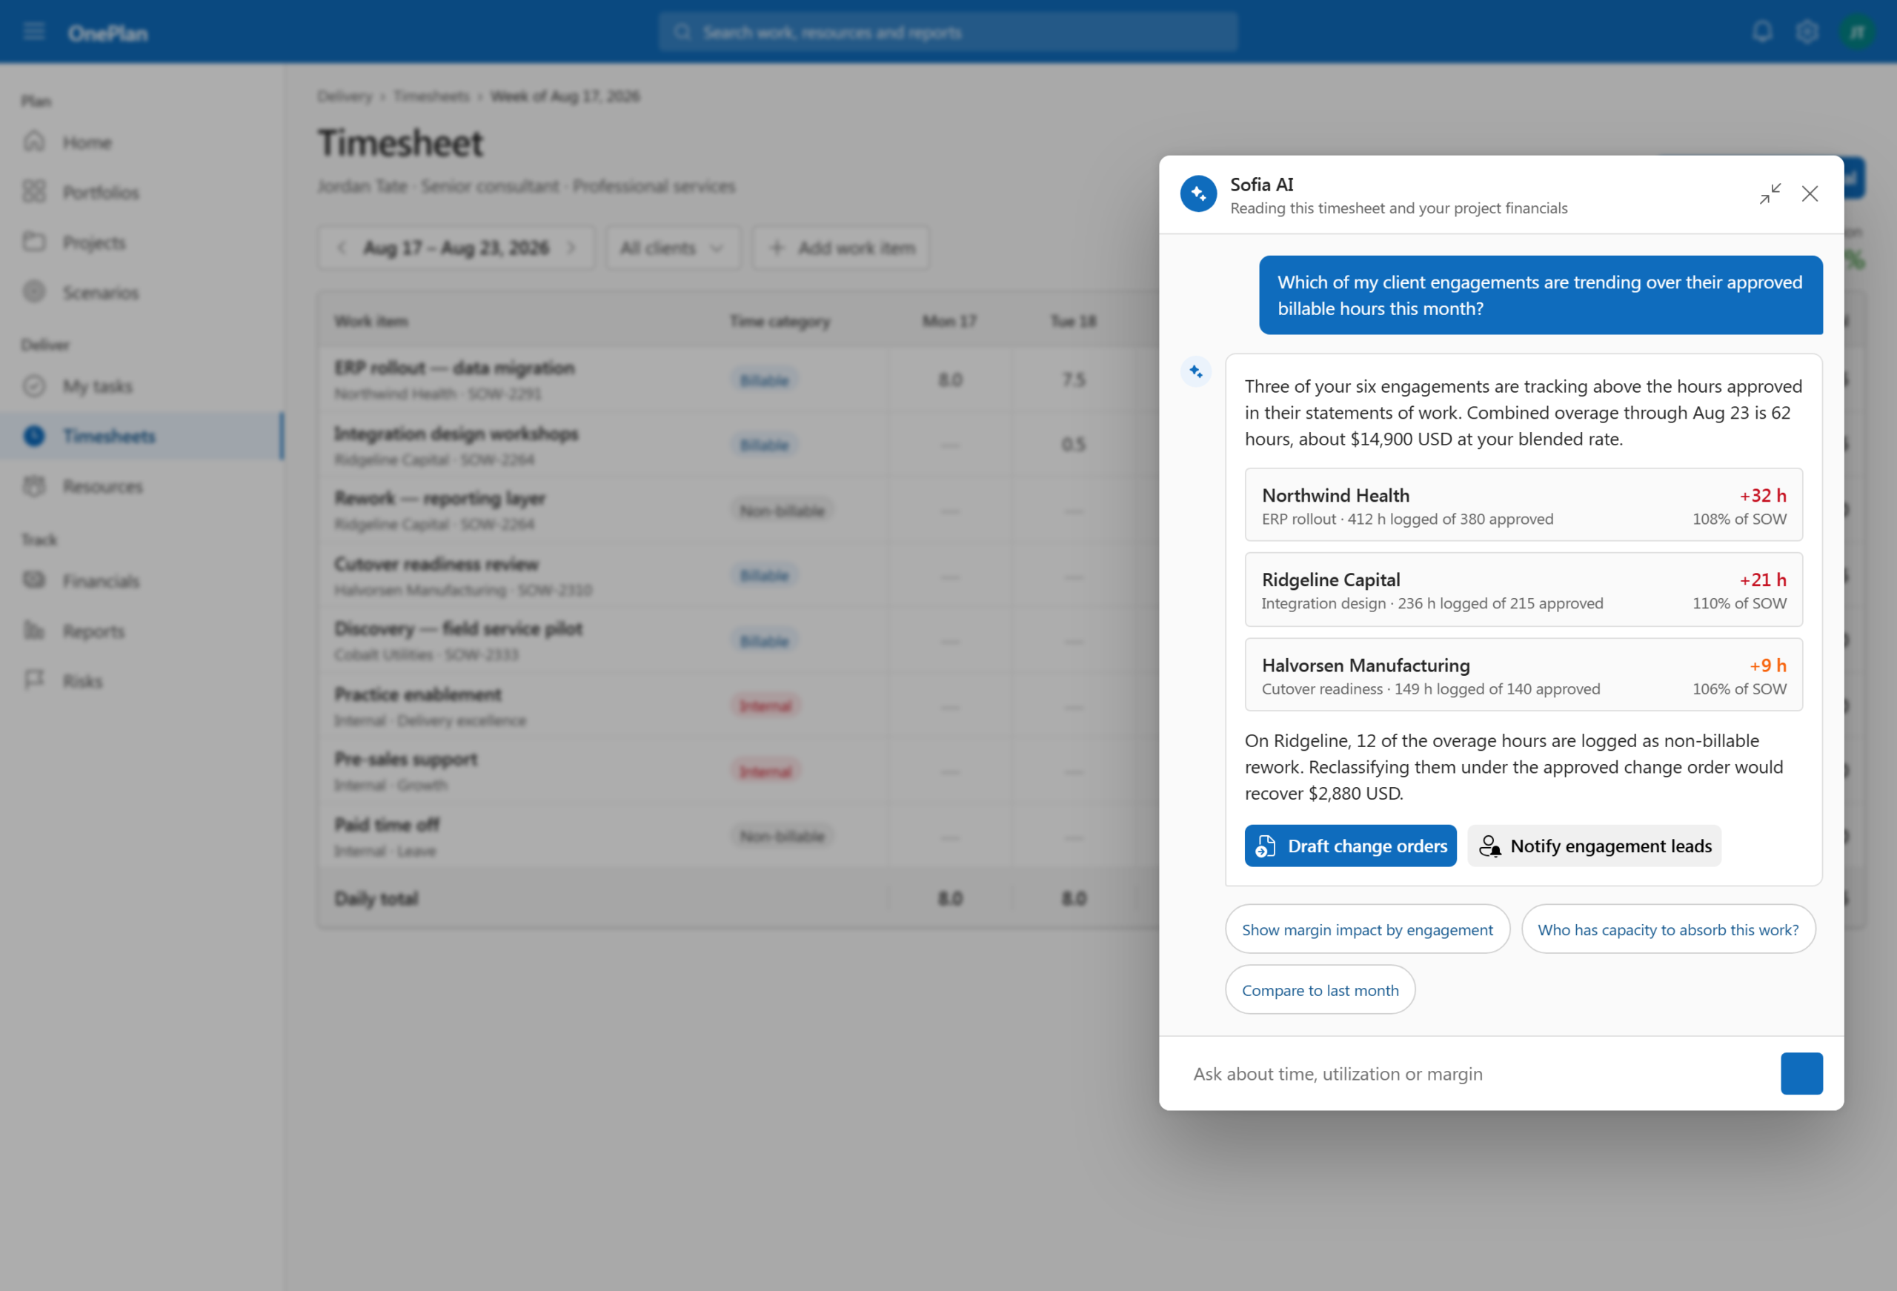Click the Timesheets clock icon

[x=34, y=436]
